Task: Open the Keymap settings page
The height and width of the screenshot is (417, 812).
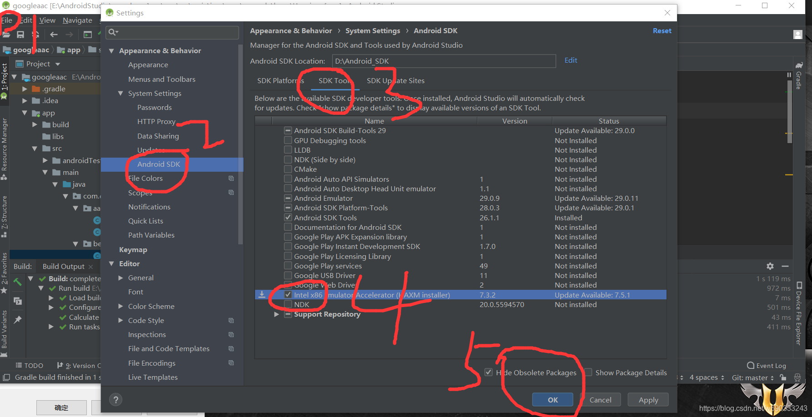Action: (133, 250)
